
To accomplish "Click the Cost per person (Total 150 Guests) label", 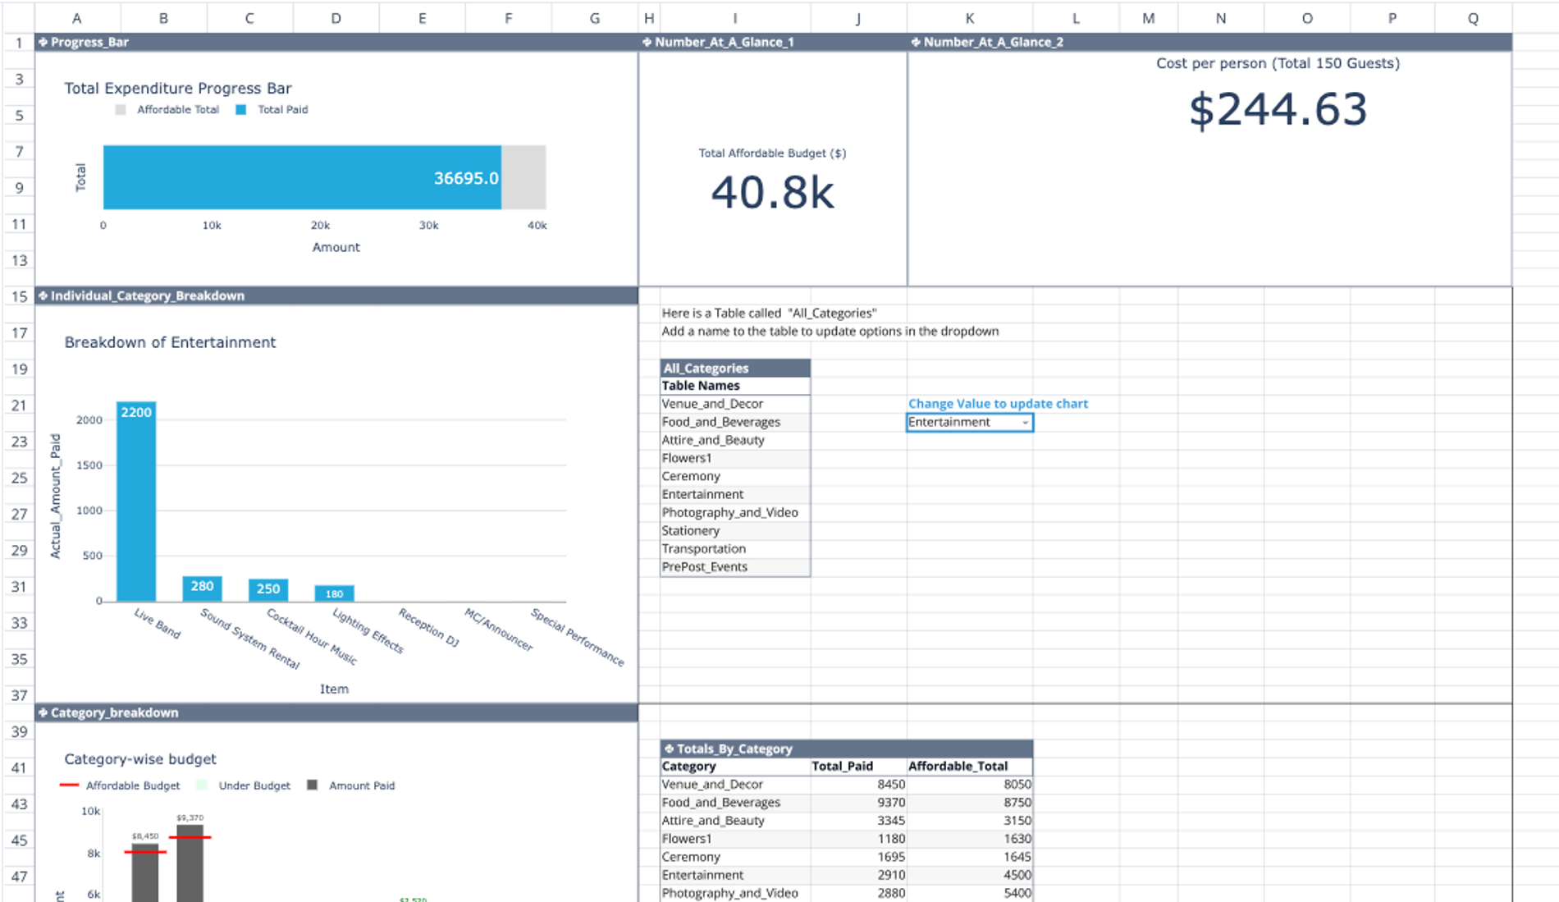I will click(x=1278, y=63).
